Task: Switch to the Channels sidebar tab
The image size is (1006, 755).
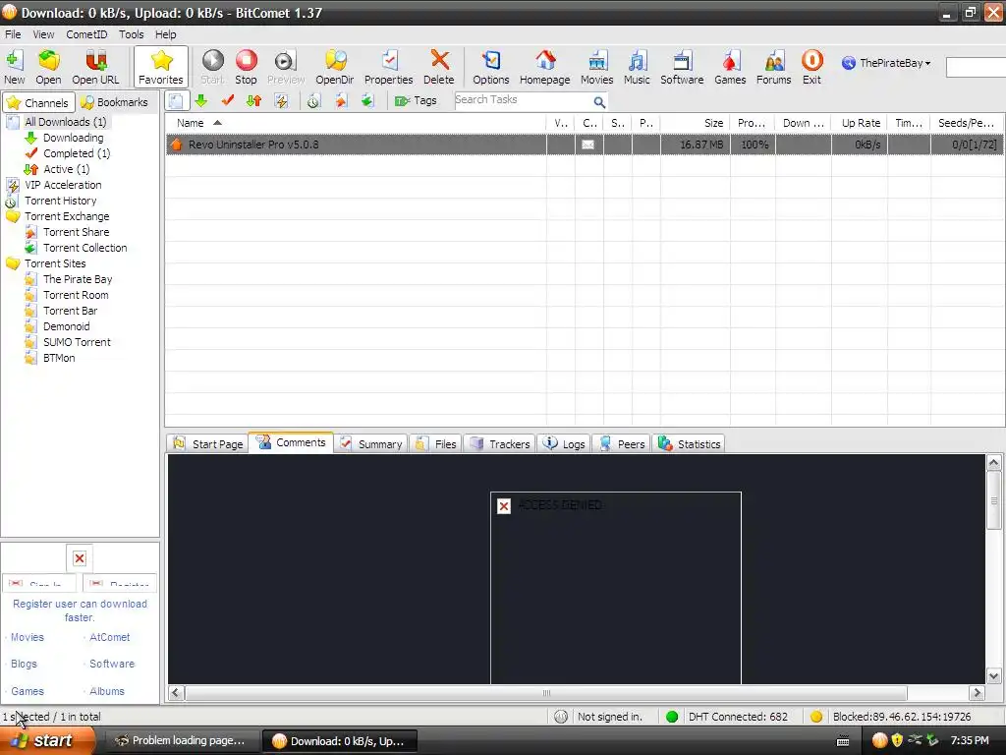Action: (38, 102)
